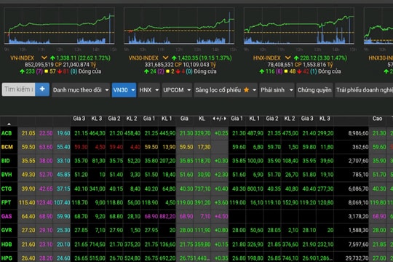Select the ACB stock symbol
393x262 pixels.
click(7, 133)
